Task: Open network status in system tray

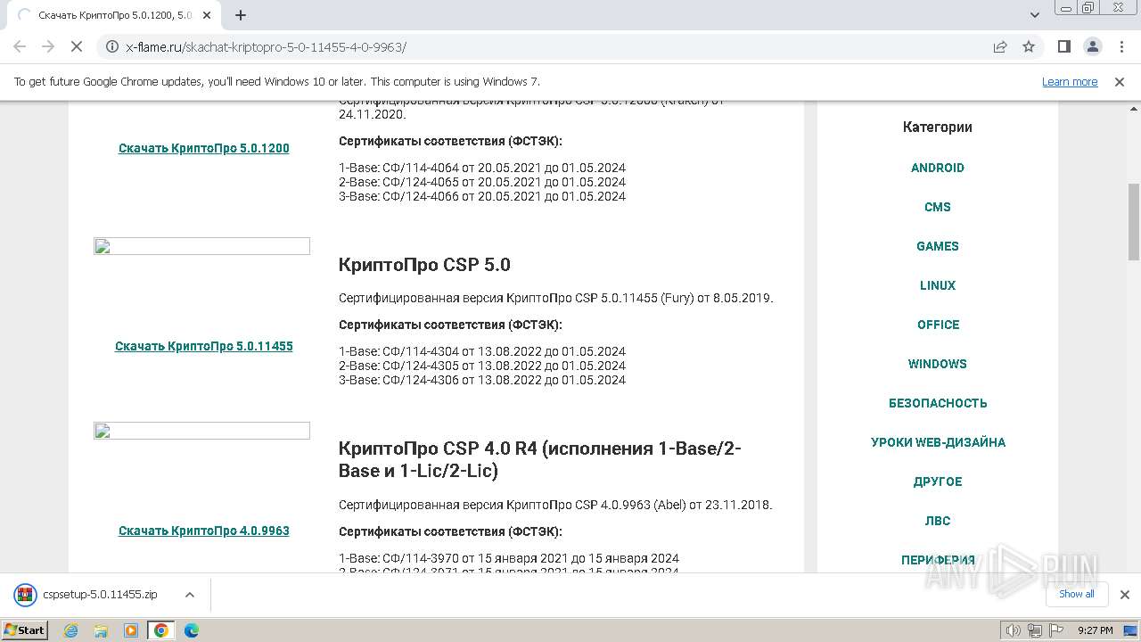Action: pos(1034,630)
